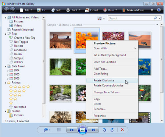Select the toucan thumbnail
This screenshot has height=137, width=165.
point(144,93)
